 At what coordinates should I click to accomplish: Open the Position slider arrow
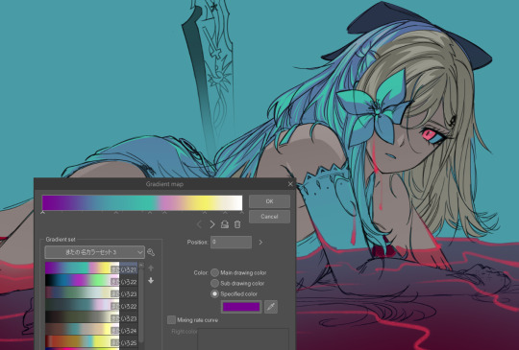[x=260, y=242]
